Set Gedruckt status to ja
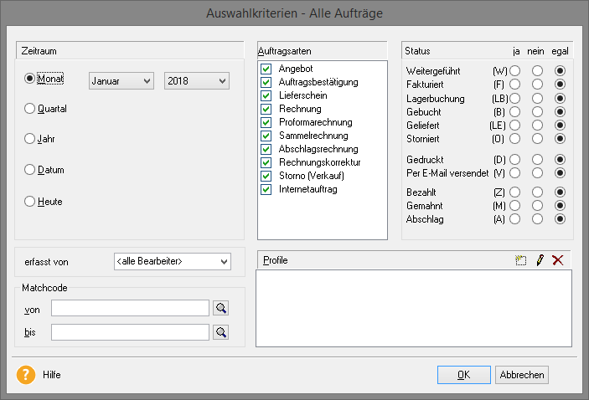589x400 pixels. point(515,160)
